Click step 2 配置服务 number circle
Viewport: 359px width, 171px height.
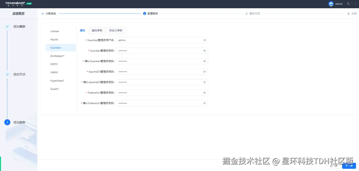click(x=144, y=13)
